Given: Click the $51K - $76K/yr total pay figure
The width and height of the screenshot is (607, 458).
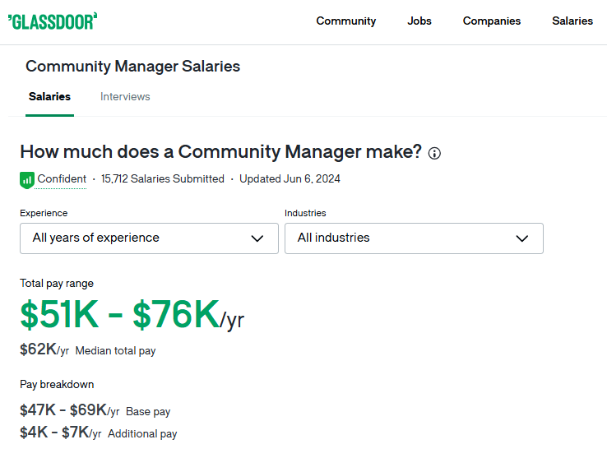Looking at the screenshot, I should point(132,314).
